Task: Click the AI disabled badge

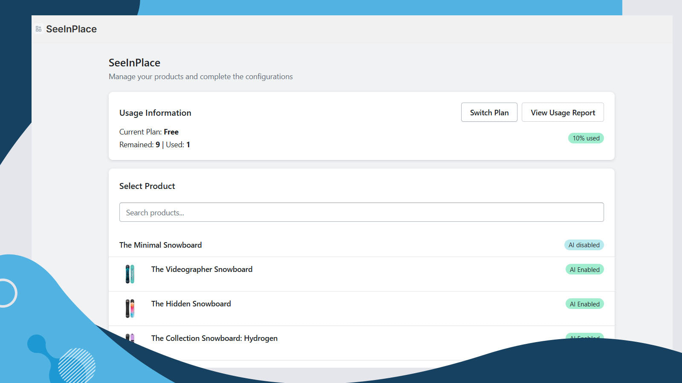Action: pos(584,245)
